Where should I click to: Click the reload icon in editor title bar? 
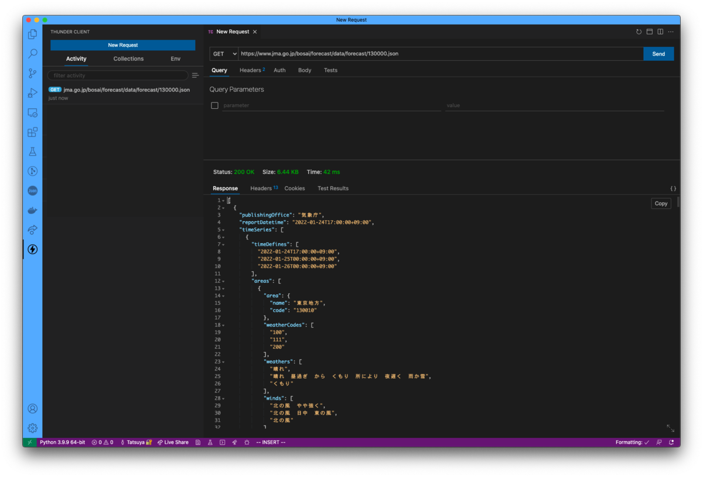(639, 32)
